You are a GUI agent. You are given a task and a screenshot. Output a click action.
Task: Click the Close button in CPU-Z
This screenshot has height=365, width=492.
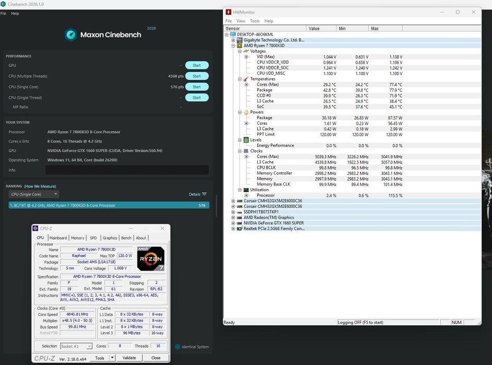click(155, 358)
